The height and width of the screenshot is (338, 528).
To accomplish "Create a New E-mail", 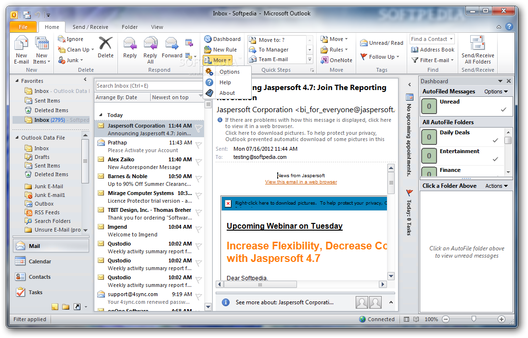I will [x=21, y=51].
